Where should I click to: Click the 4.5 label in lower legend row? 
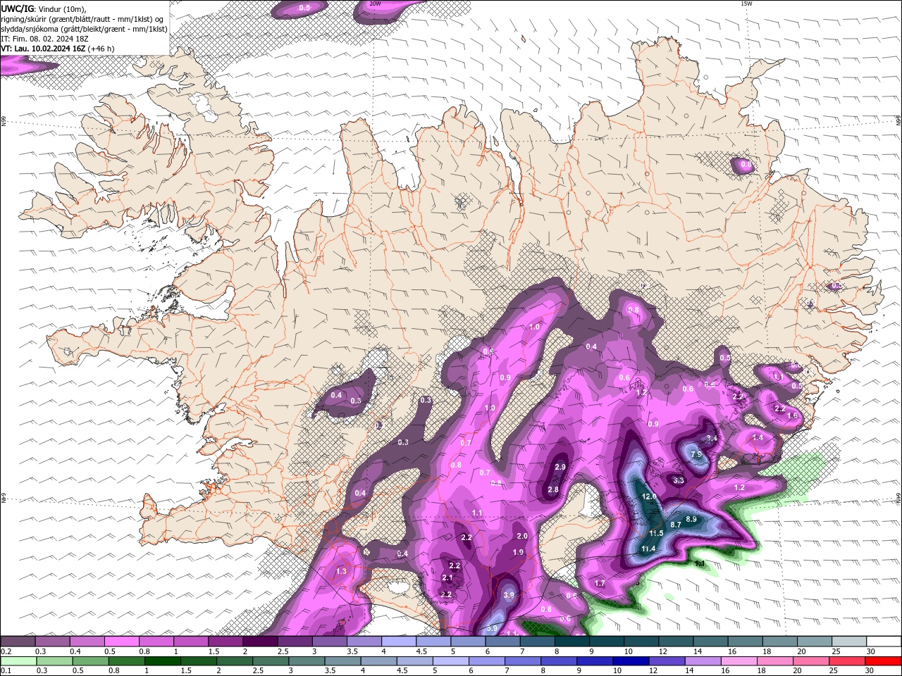pos(402,670)
